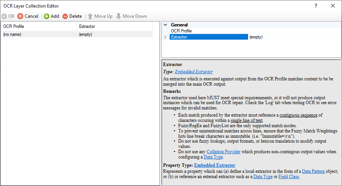Click the Extractor column header
This screenshot has width=342, height=186.
pyautogui.click(x=114, y=26)
